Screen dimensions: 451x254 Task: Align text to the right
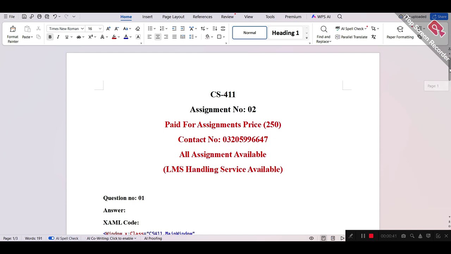166,37
